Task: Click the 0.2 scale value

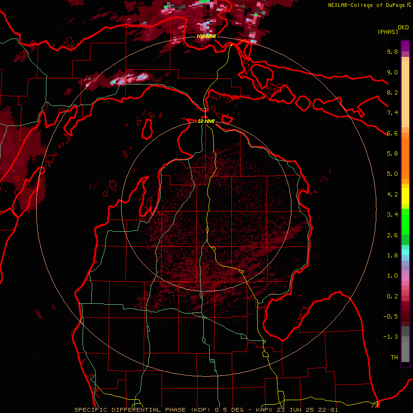Action: (392, 296)
